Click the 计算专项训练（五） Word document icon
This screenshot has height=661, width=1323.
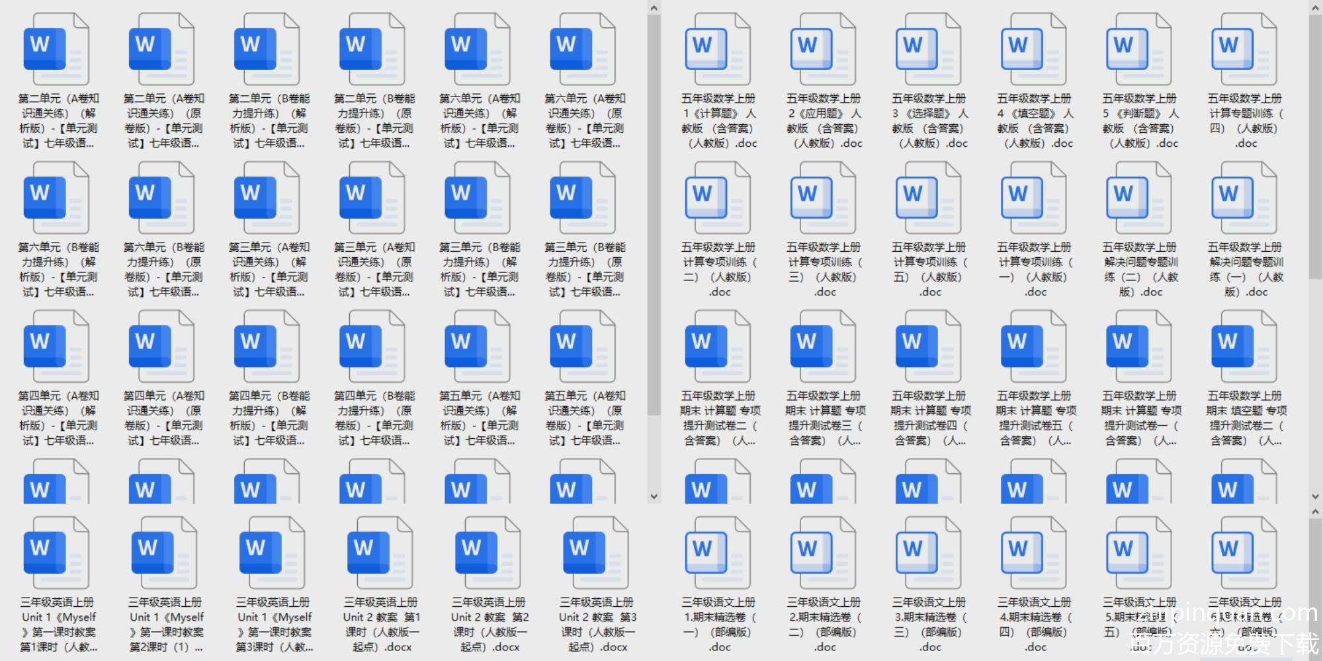pos(928,198)
